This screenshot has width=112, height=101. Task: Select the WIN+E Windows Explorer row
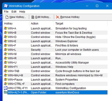(x=56, y=41)
